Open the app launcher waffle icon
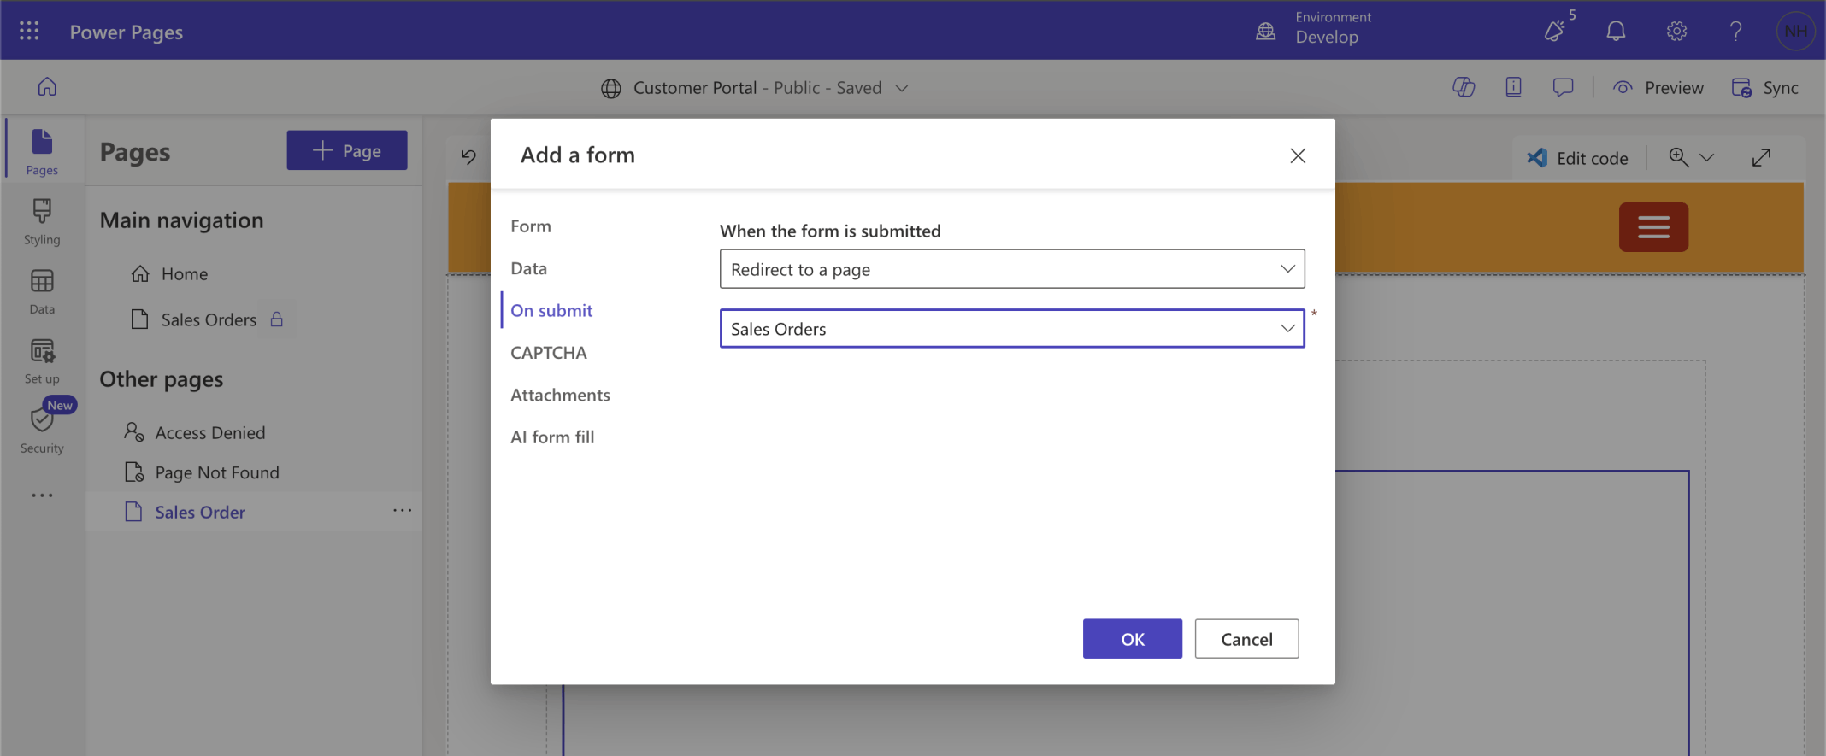This screenshot has height=756, width=1826. click(x=29, y=32)
